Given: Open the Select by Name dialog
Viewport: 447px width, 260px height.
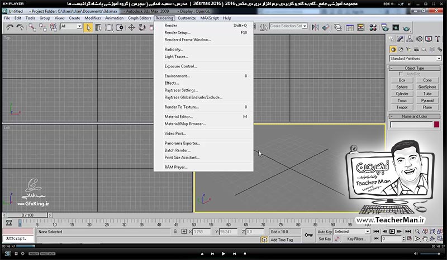Looking at the screenshot, I should coord(98,28).
